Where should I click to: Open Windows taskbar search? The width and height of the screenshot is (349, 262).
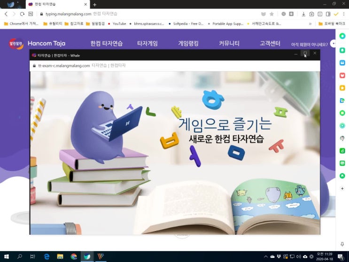20,257
